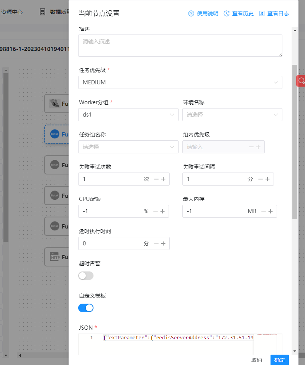The width and height of the screenshot is (305, 365).
Task: Click the red search icon at the dialog edge
Action: pyautogui.click(x=301, y=81)
